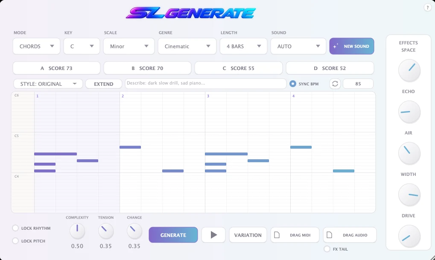Viewport: 435px width, 260px height.
Task: Click the Change knob
Action: (134, 231)
